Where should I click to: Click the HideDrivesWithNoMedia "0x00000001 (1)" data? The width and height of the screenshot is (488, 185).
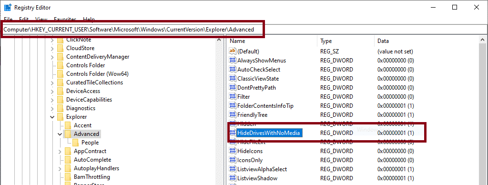point(396,133)
